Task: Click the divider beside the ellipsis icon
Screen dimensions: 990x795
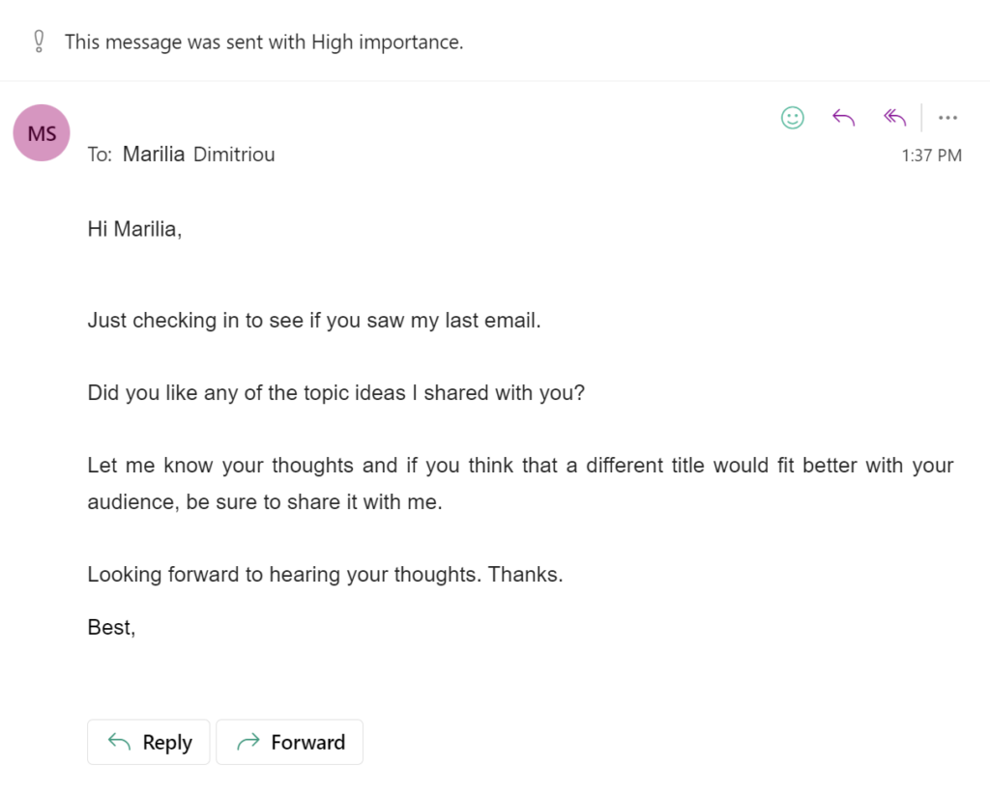Action: coord(920,117)
